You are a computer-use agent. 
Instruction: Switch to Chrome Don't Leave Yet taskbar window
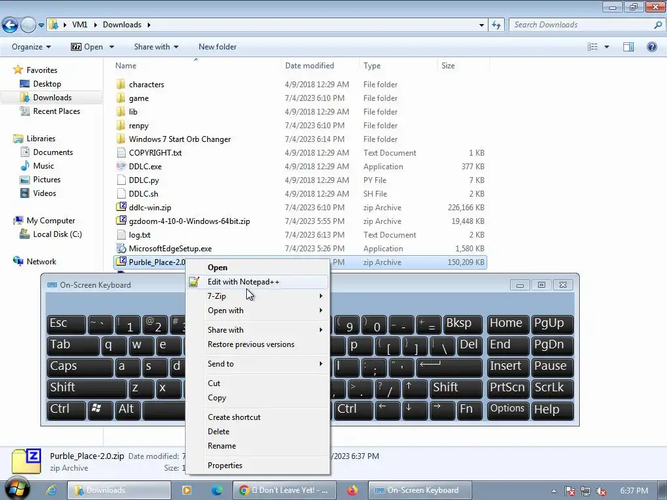[x=284, y=490]
